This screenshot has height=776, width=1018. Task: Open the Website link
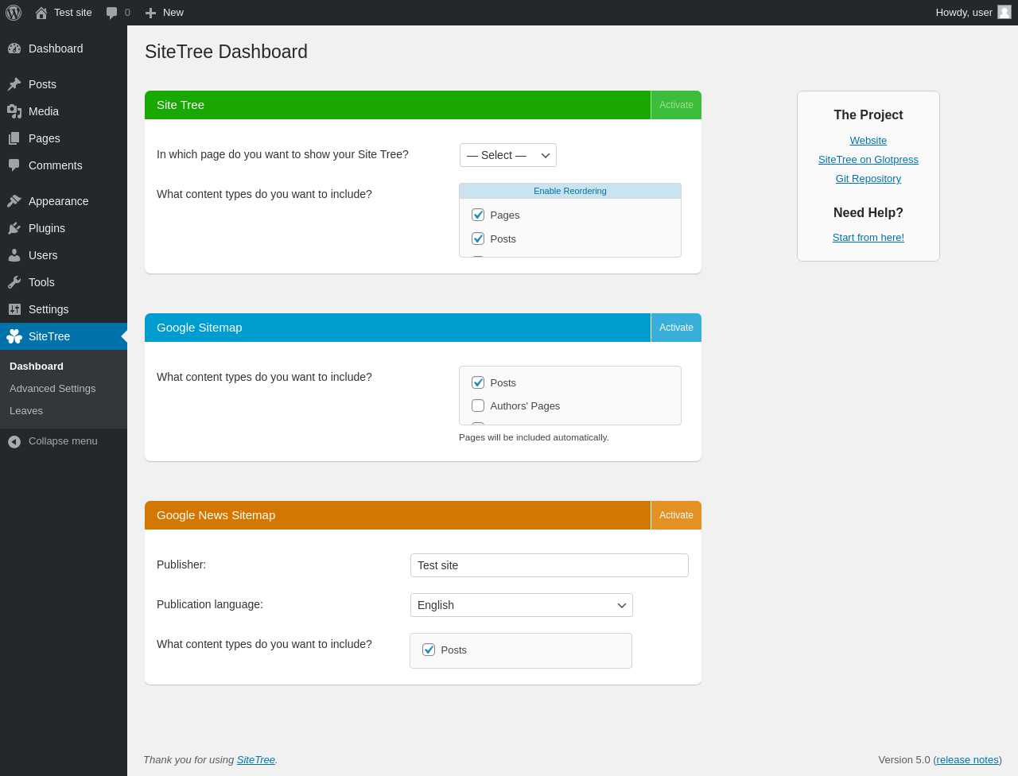point(868,141)
